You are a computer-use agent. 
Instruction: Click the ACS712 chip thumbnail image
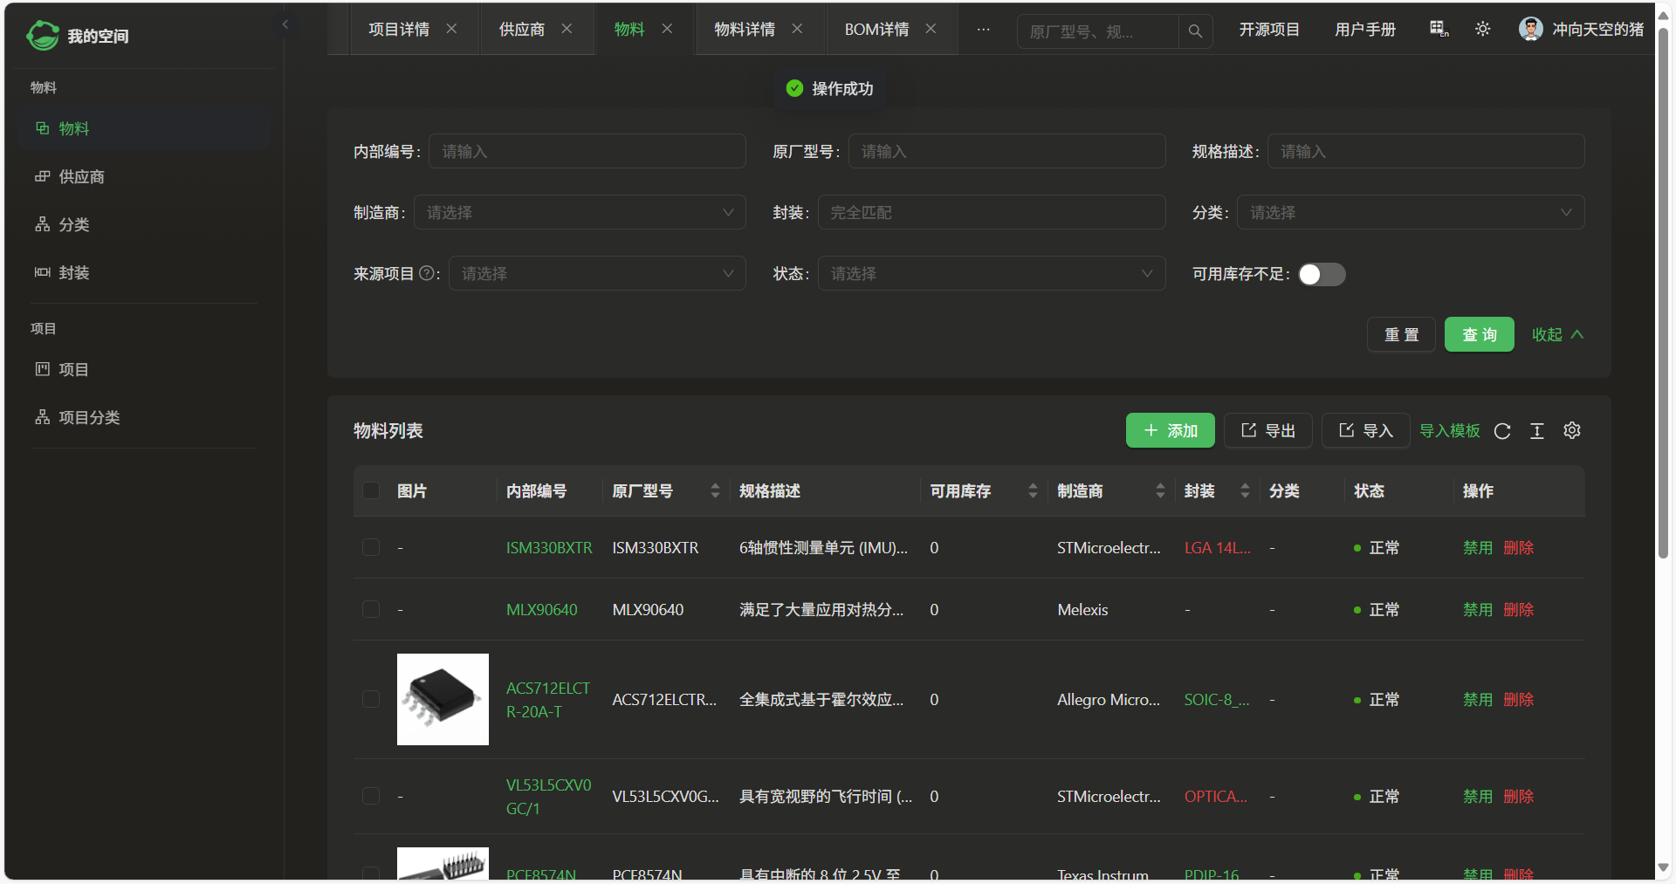pyautogui.click(x=443, y=700)
